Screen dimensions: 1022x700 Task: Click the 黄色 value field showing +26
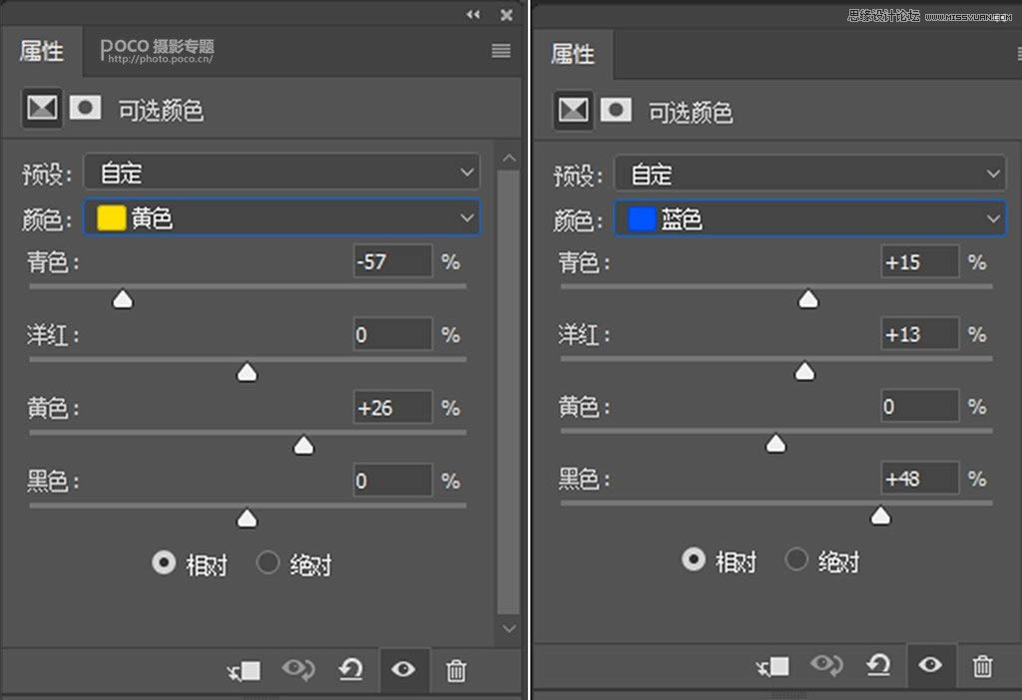392,408
